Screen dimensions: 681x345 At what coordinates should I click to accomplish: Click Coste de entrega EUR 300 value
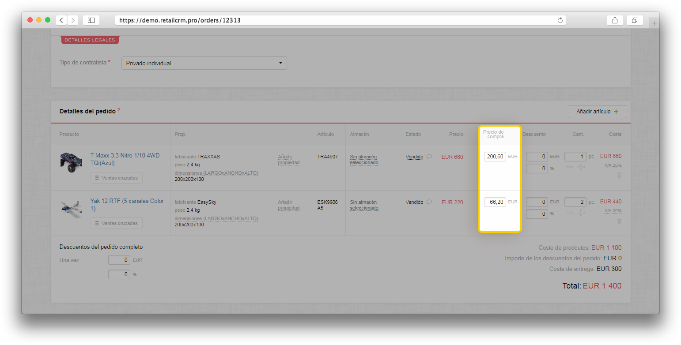[x=609, y=269]
